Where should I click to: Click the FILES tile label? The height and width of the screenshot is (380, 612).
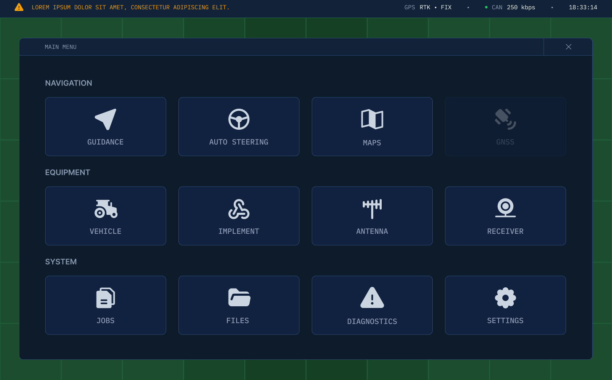coord(237,321)
